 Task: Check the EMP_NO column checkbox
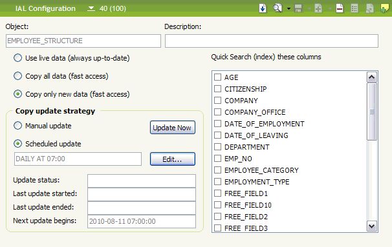tap(218, 158)
